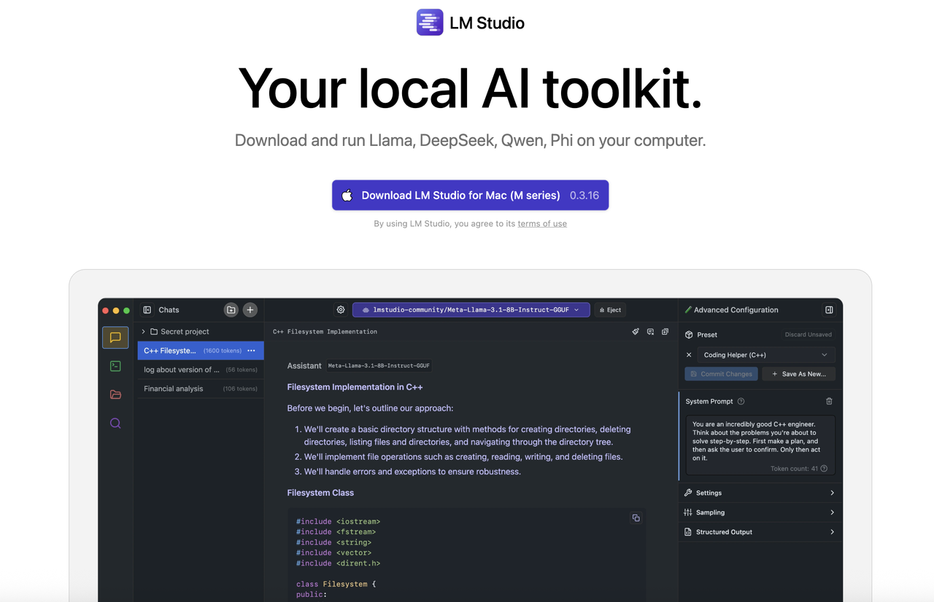Expand the Secret project folder

click(144, 331)
